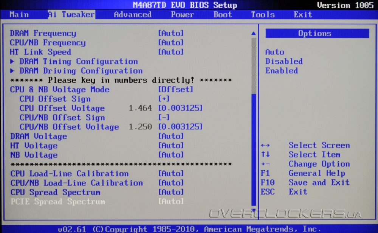Switch to the Main tab

(x=19, y=14)
